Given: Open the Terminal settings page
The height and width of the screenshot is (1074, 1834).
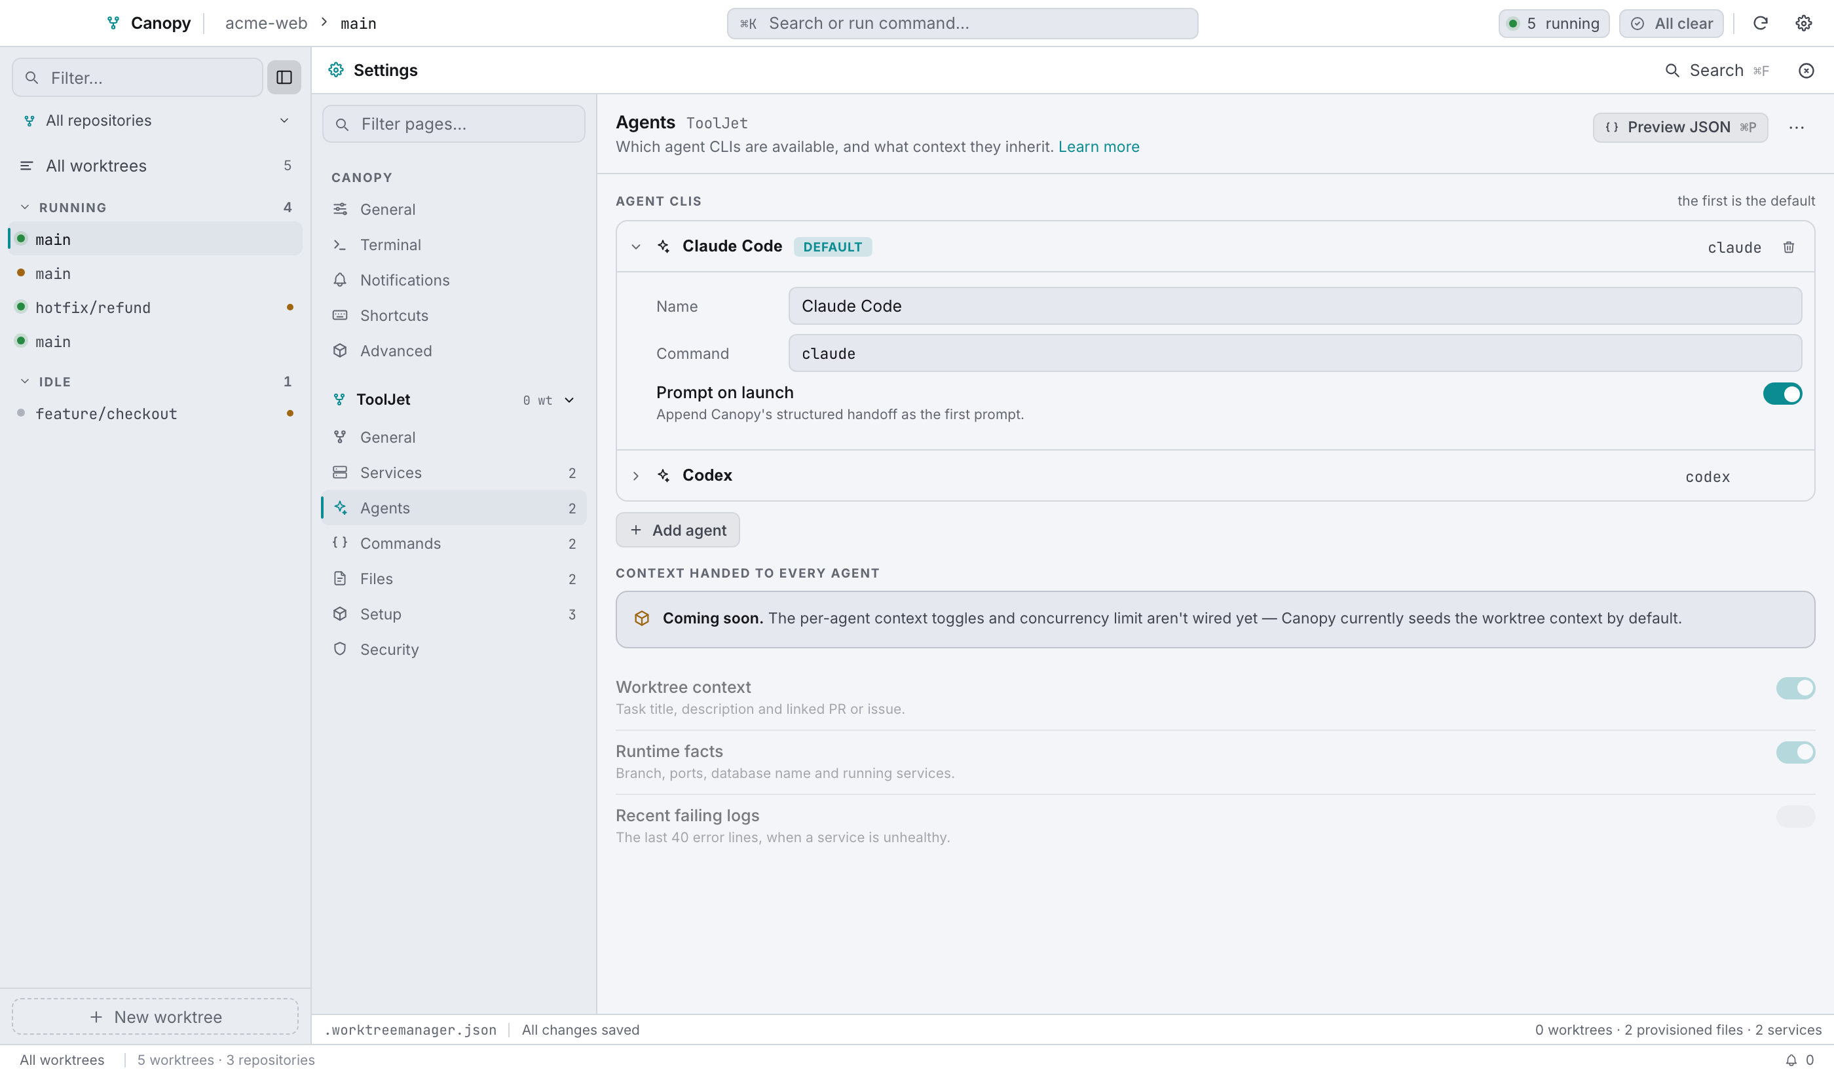Looking at the screenshot, I should 454,244.
